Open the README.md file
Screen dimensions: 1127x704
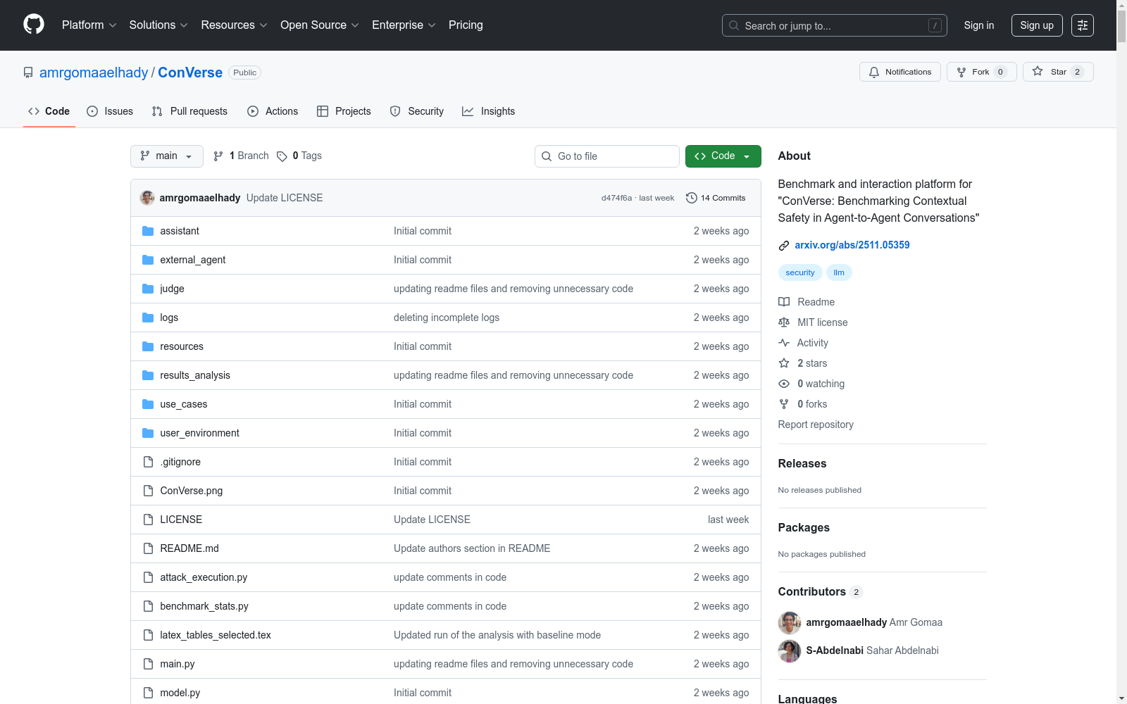point(189,548)
